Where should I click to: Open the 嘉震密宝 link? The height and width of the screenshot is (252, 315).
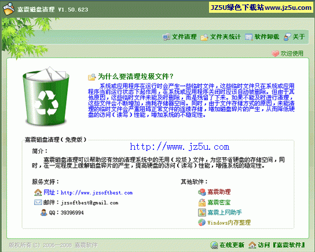click(x=219, y=203)
